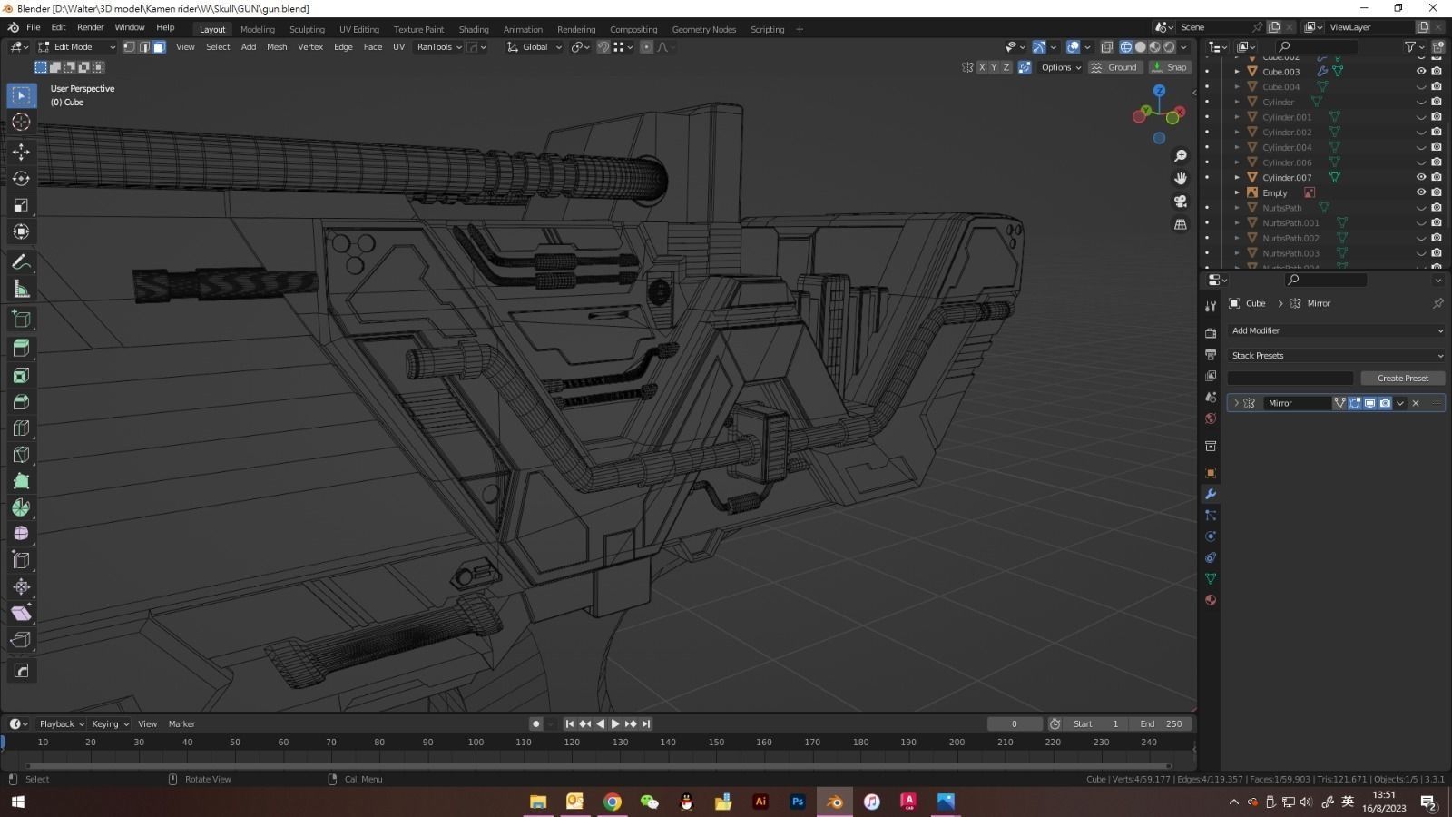Open the Render menu

pyautogui.click(x=91, y=28)
